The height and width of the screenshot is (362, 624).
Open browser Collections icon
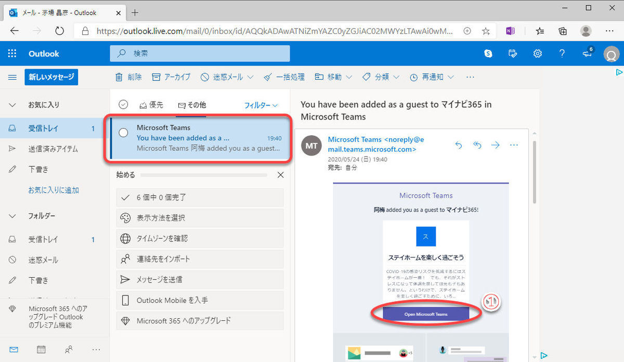point(563,31)
